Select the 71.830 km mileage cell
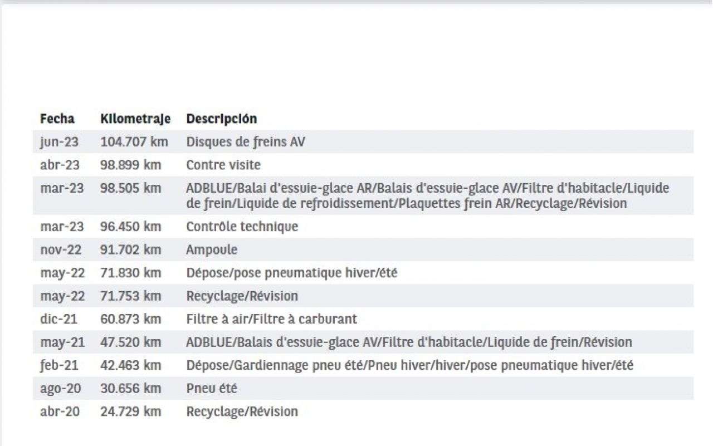The height and width of the screenshot is (446, 713). 131,273
